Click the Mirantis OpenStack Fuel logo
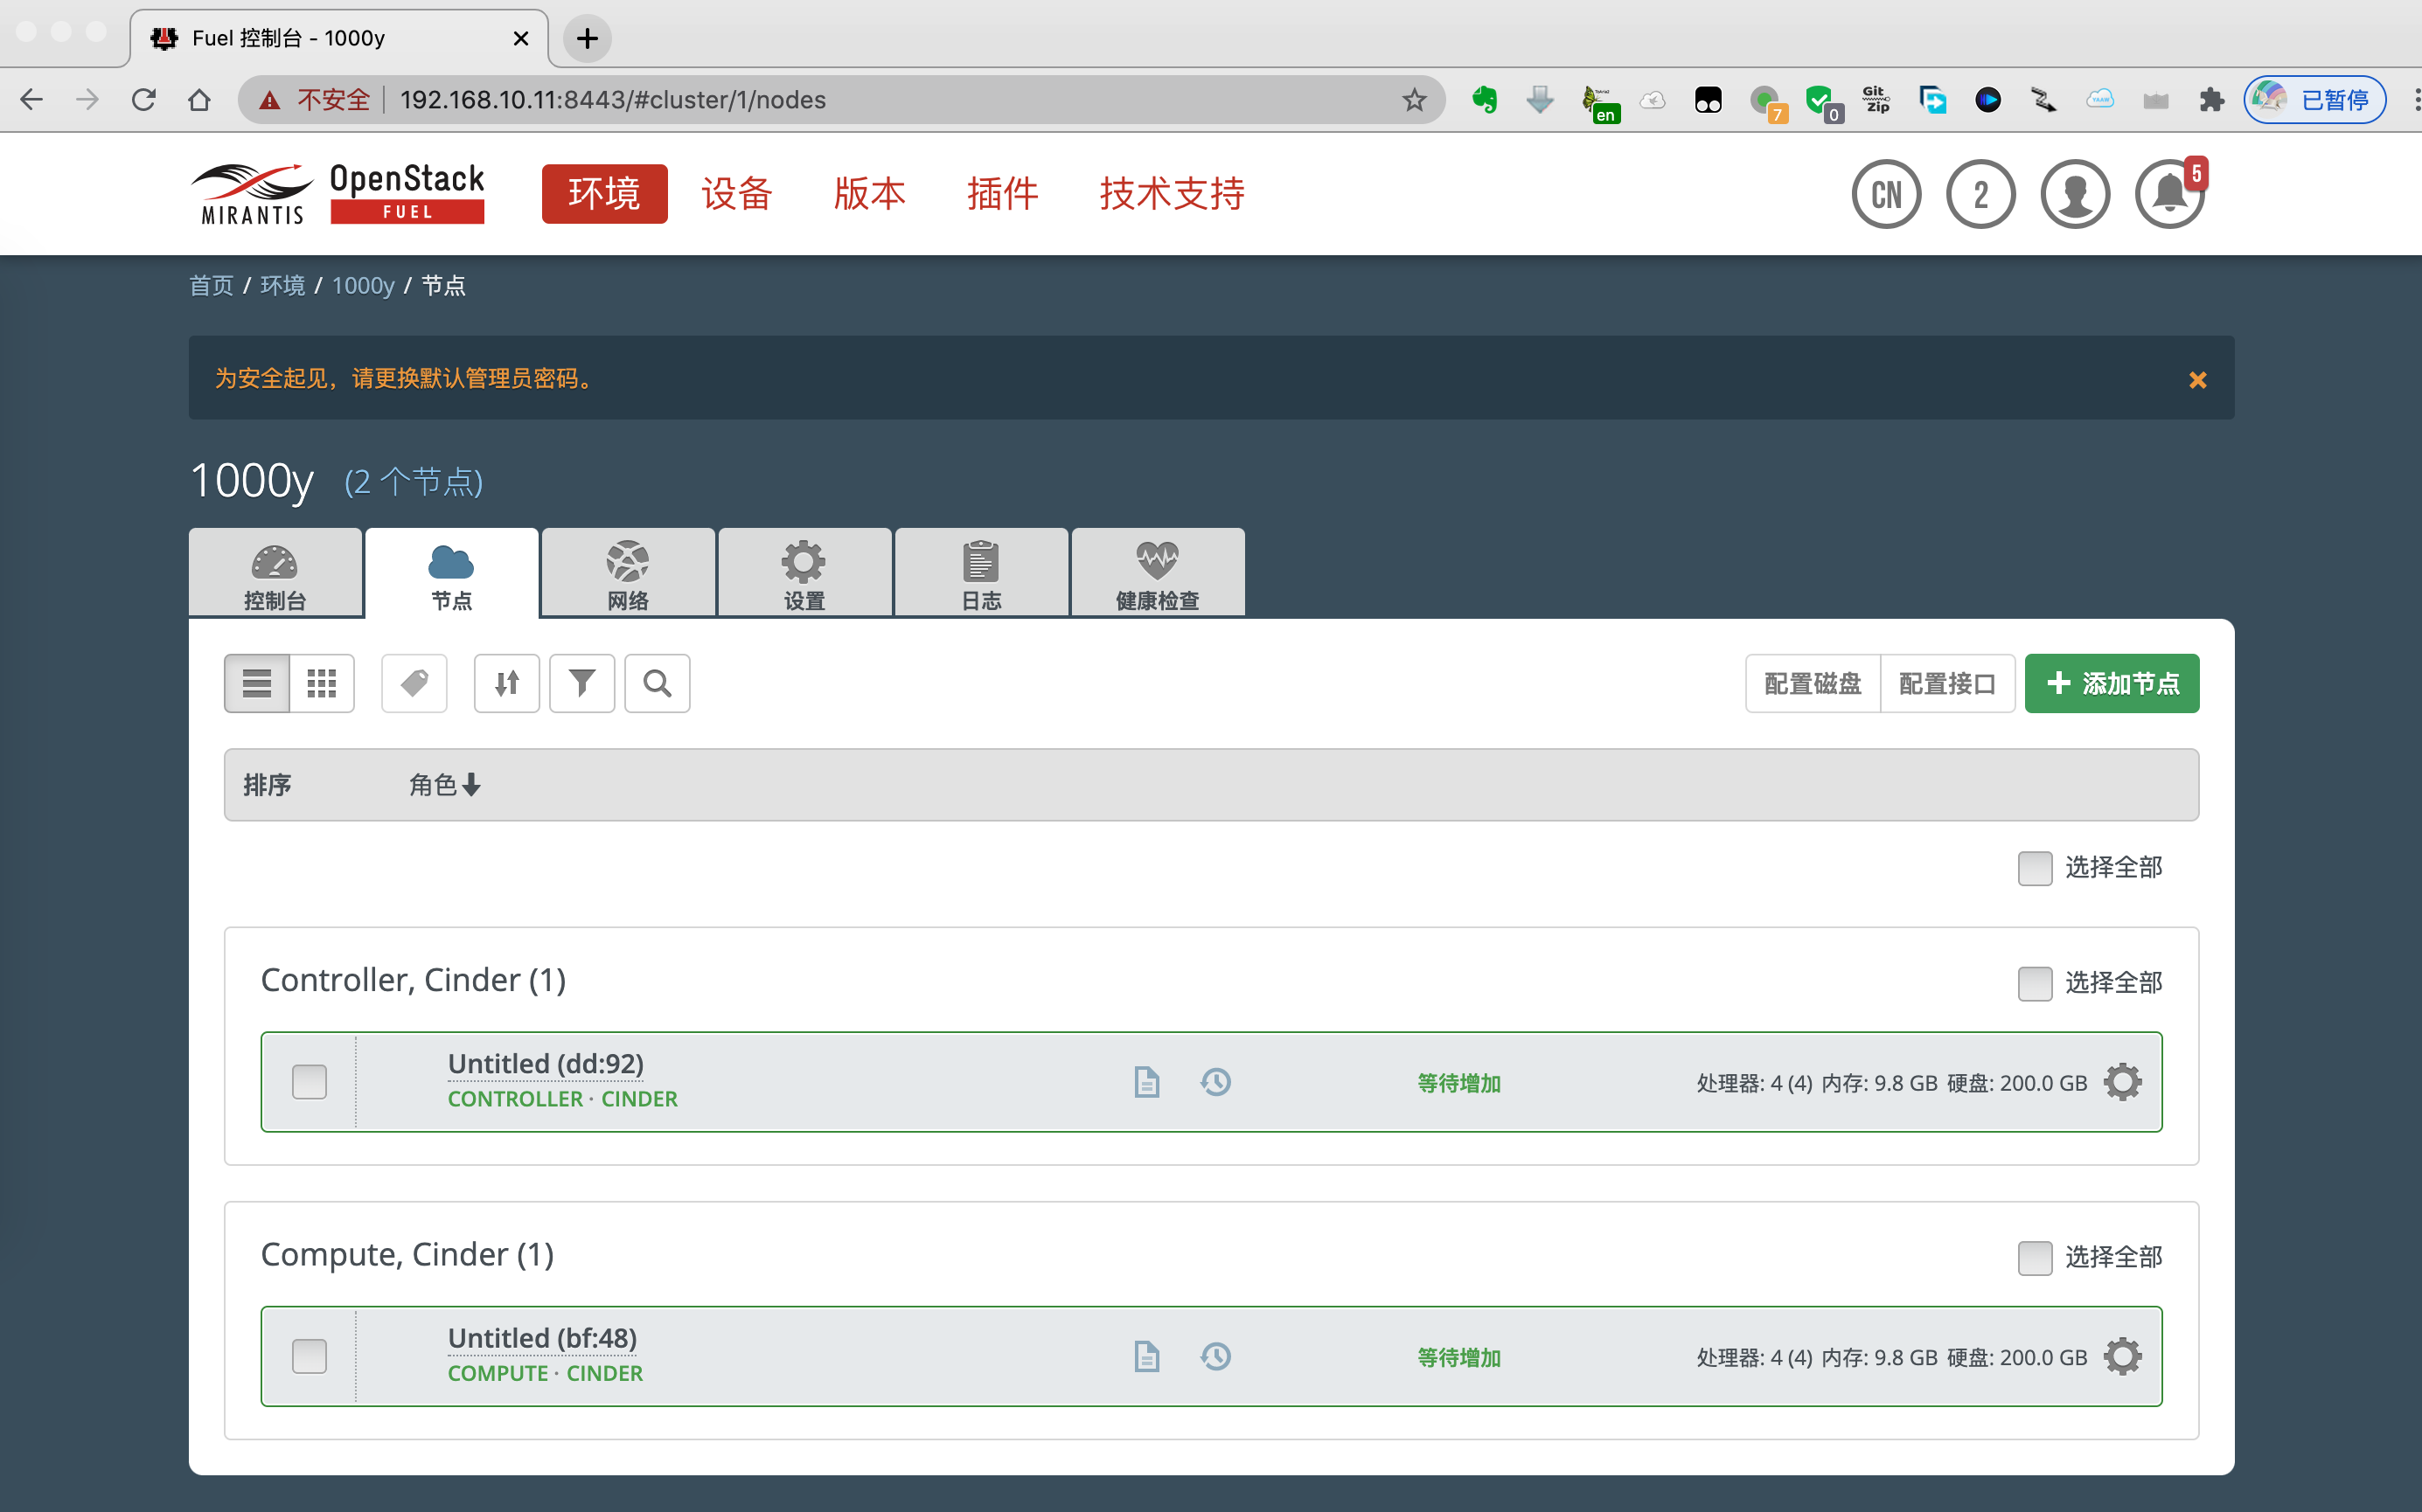Screen dimensions: 2422x1512 point(338,194)
